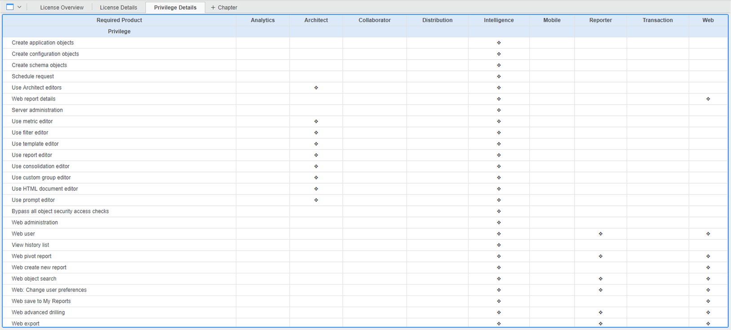Click Reporter diamond for Web advanced drilling
This screenshot has width=731, height=330.
click(x=600, y=312)
